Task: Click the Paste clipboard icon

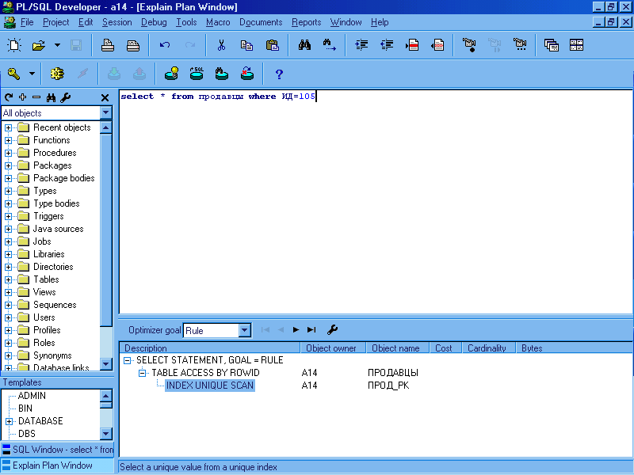Action: (272, 45)
